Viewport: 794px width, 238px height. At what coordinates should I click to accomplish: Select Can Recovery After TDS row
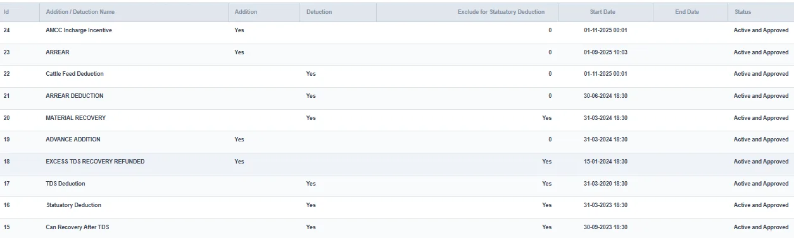(397, 227)
